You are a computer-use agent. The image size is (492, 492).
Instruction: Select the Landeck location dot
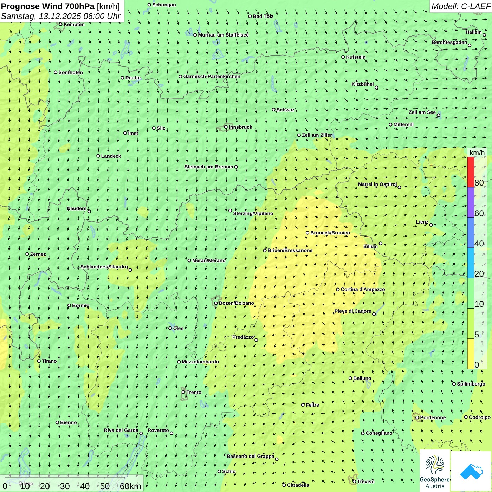[98, 156]
